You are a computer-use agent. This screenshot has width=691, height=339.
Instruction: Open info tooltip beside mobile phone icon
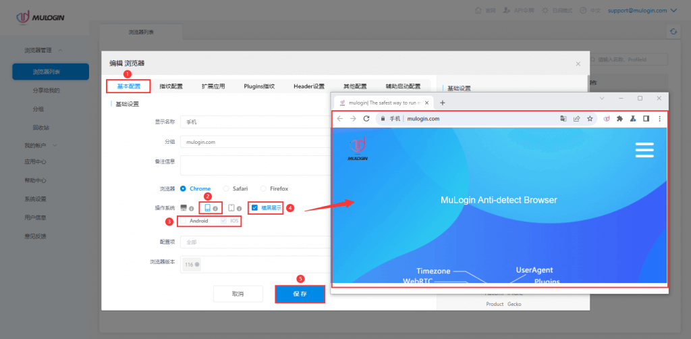pos(215,209)
